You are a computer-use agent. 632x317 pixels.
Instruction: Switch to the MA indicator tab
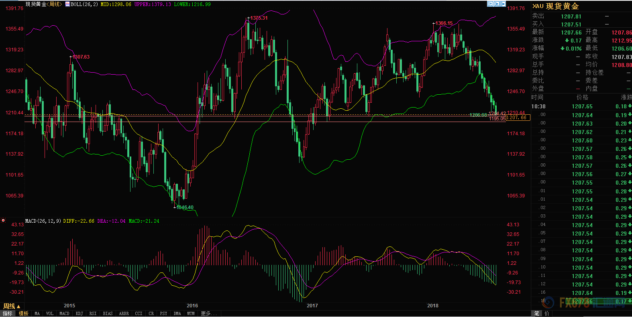(x=37, y=313)
